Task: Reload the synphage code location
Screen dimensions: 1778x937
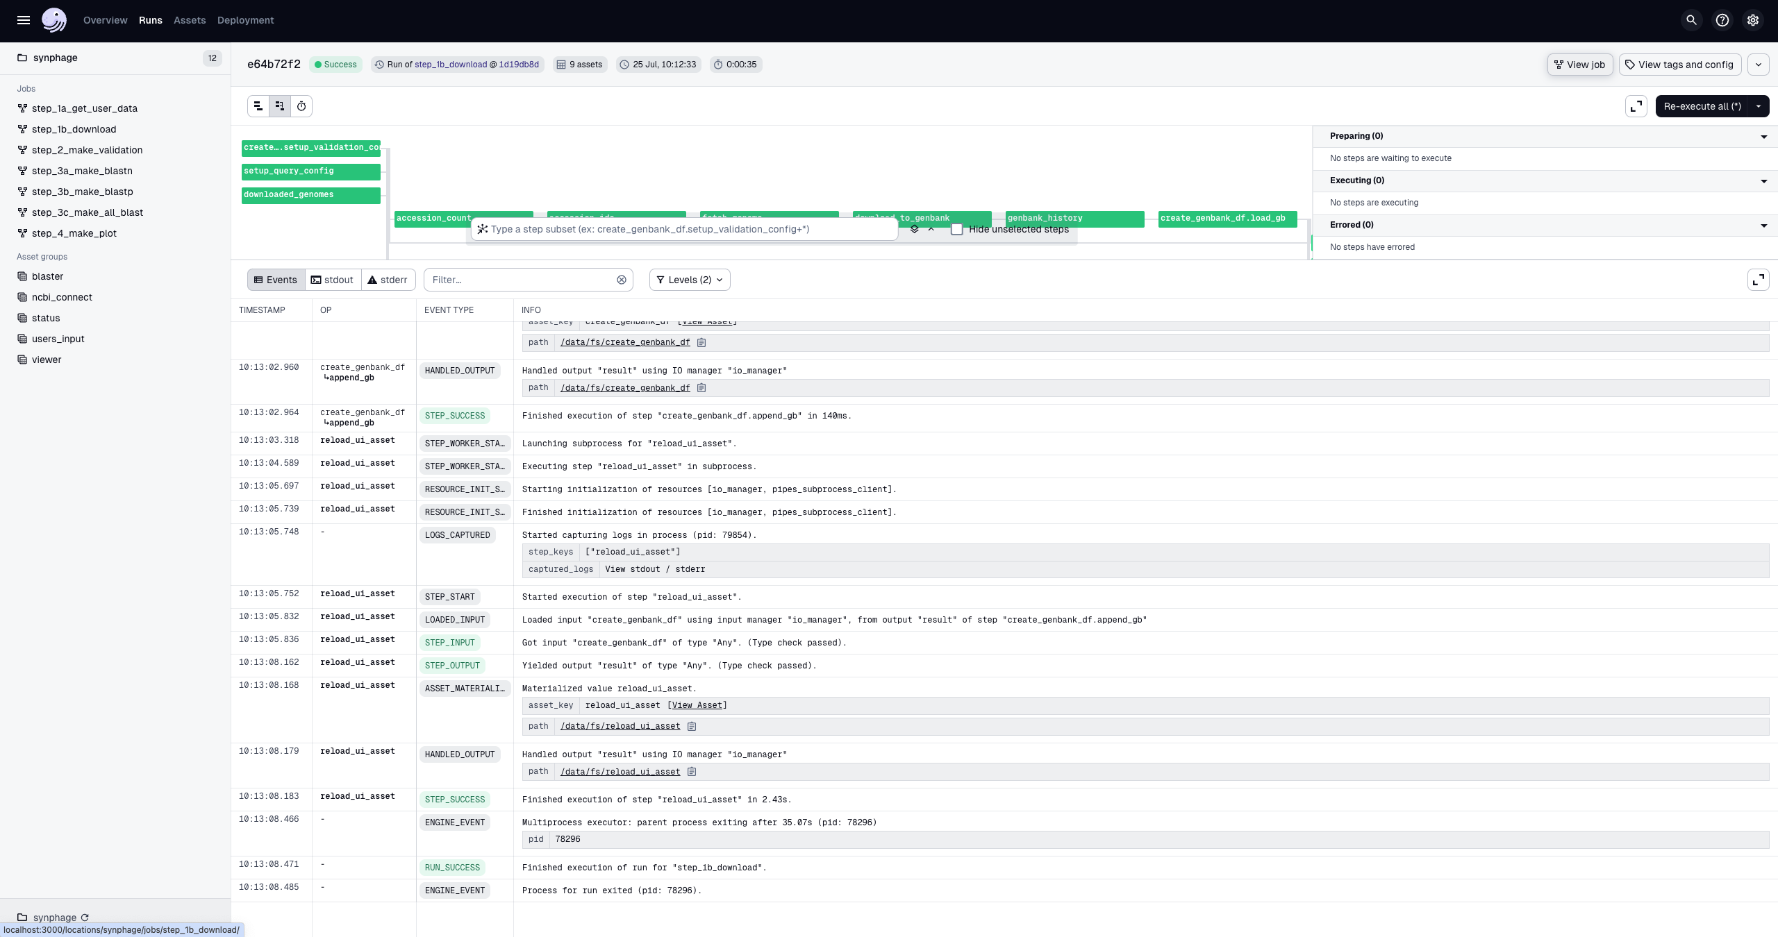Action: tap(85, 918)
